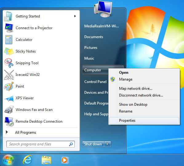Open the Getting Started program icon
Viewport: 184px width, 166px height.
point(8,16)
